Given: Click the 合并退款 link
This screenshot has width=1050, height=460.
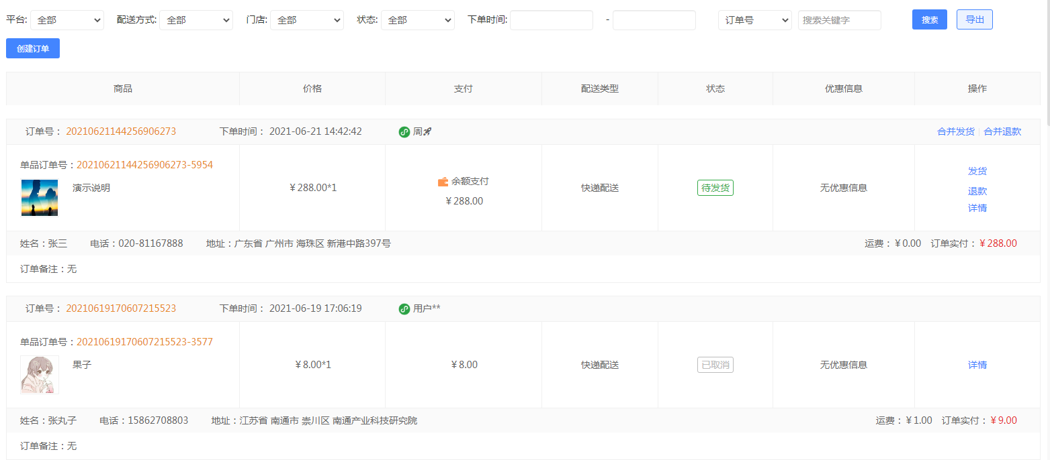Looking at the screenshot, I should 1002,131.
